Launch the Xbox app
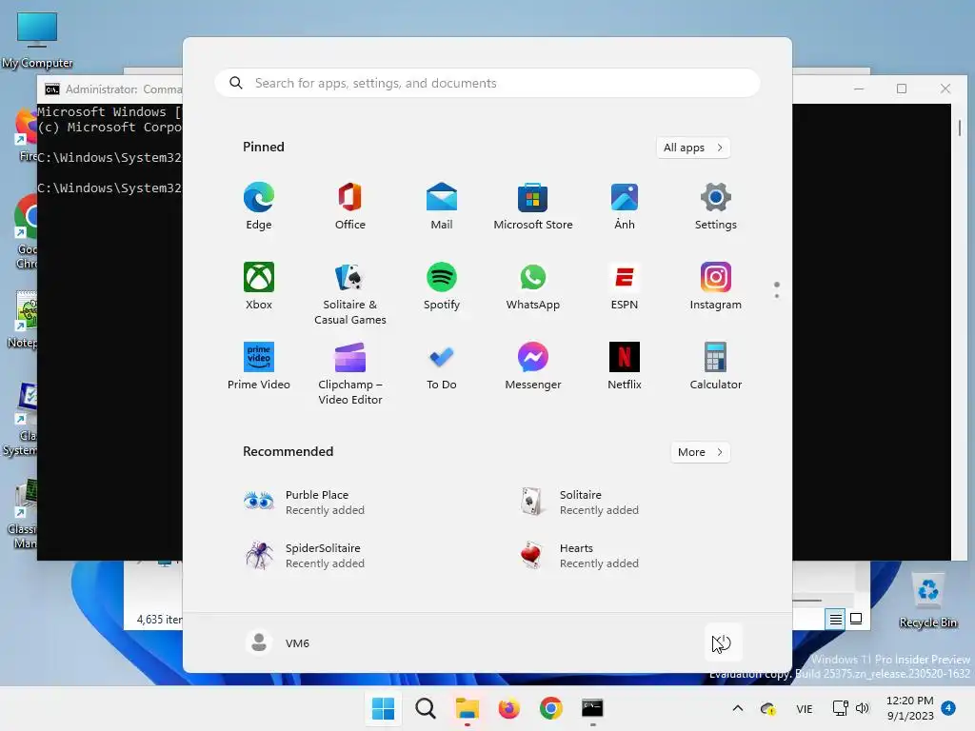The image size is (975, 731). pyautogui.click(x=259, y=286)
